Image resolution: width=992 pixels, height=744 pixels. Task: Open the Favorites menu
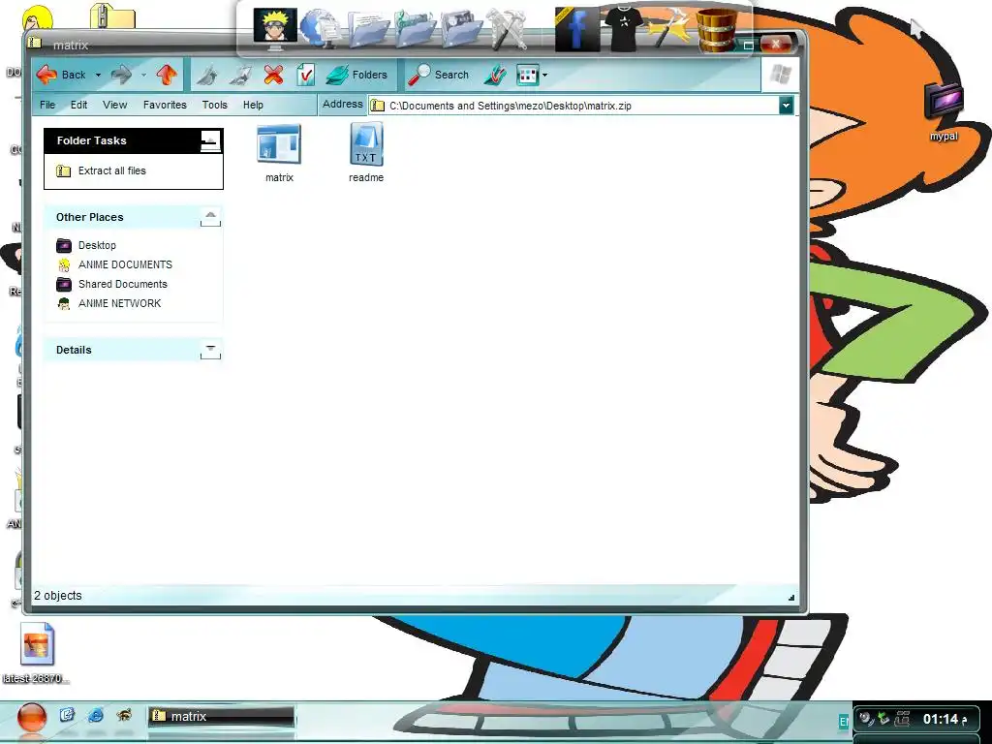(165, 105)
